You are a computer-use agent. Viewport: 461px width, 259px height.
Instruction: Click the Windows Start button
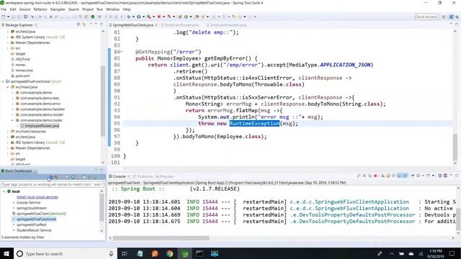pyautogui.click(x=6, y=253)
